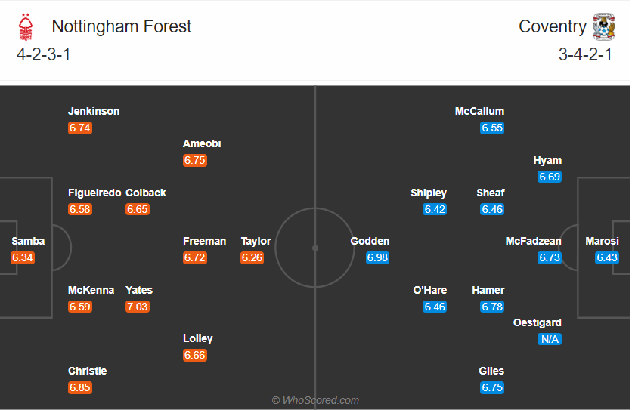Viewport: 632px width, 410px height.
Task: Select Yates's 7.03 rating badge
Action: (138, 307)
